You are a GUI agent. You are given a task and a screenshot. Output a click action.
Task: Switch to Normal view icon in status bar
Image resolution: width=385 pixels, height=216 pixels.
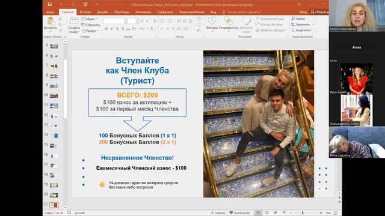(258, 213)
